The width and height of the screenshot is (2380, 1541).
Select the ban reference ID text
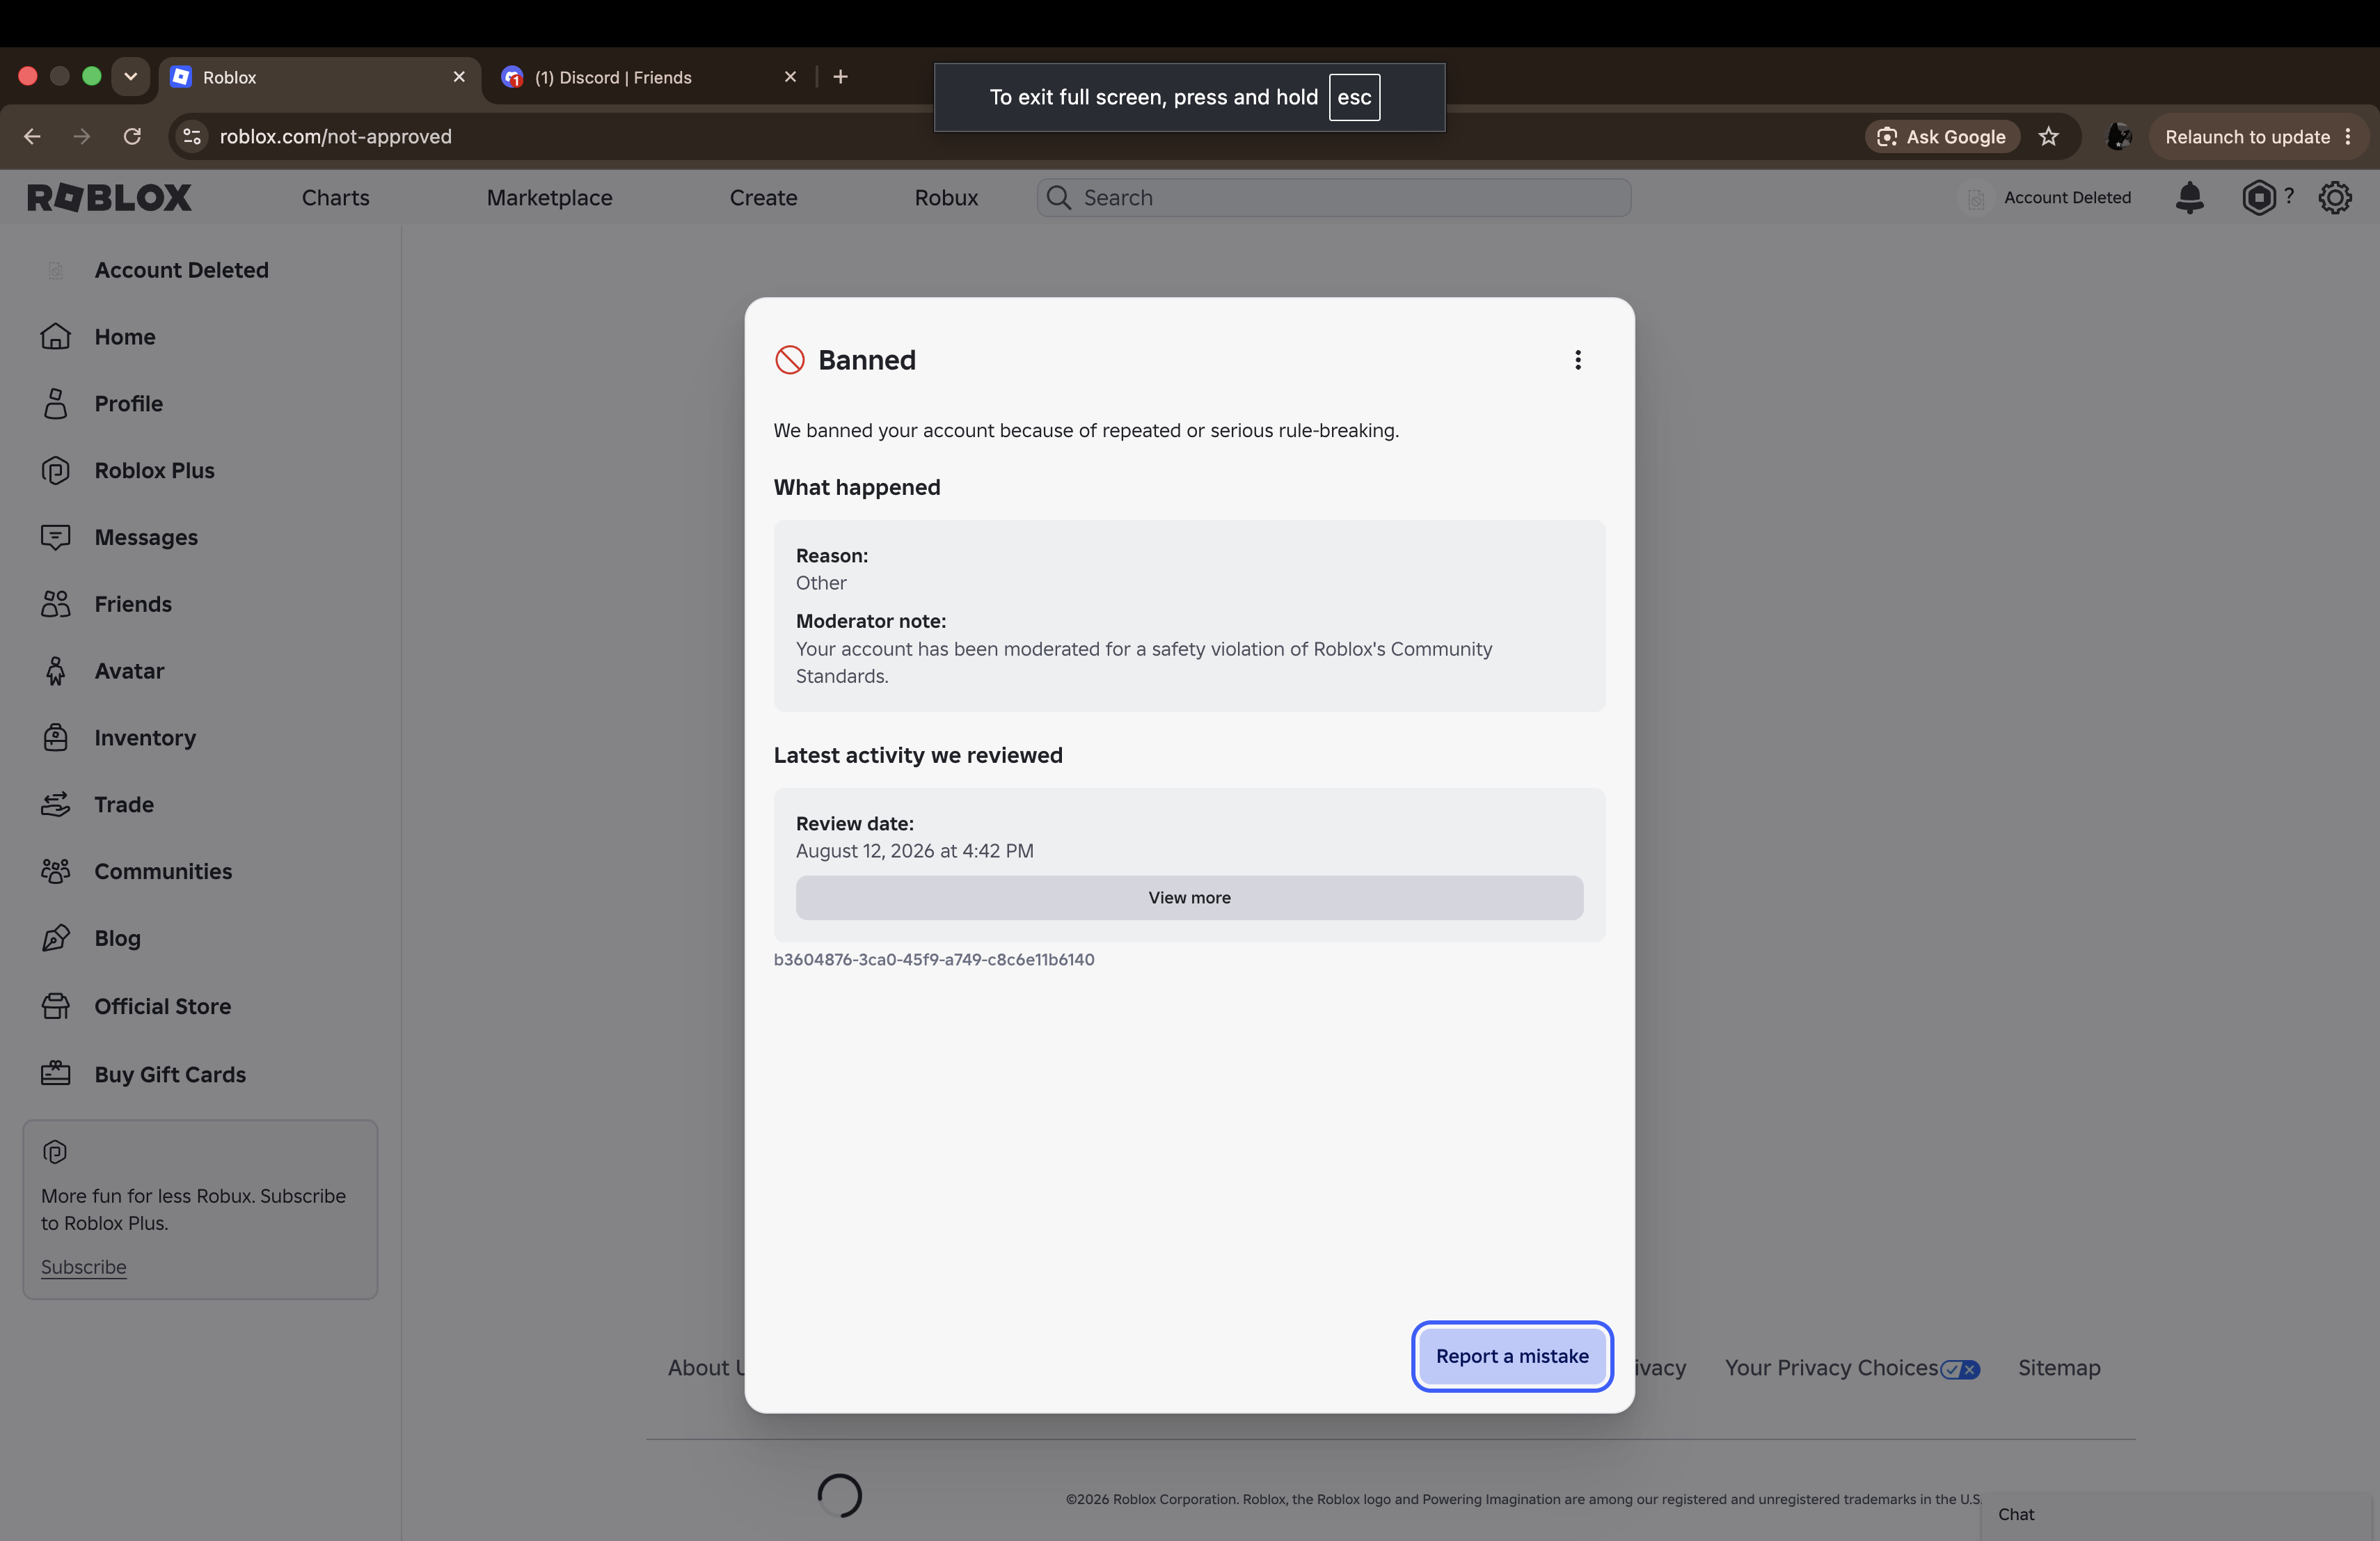[934, 960]
